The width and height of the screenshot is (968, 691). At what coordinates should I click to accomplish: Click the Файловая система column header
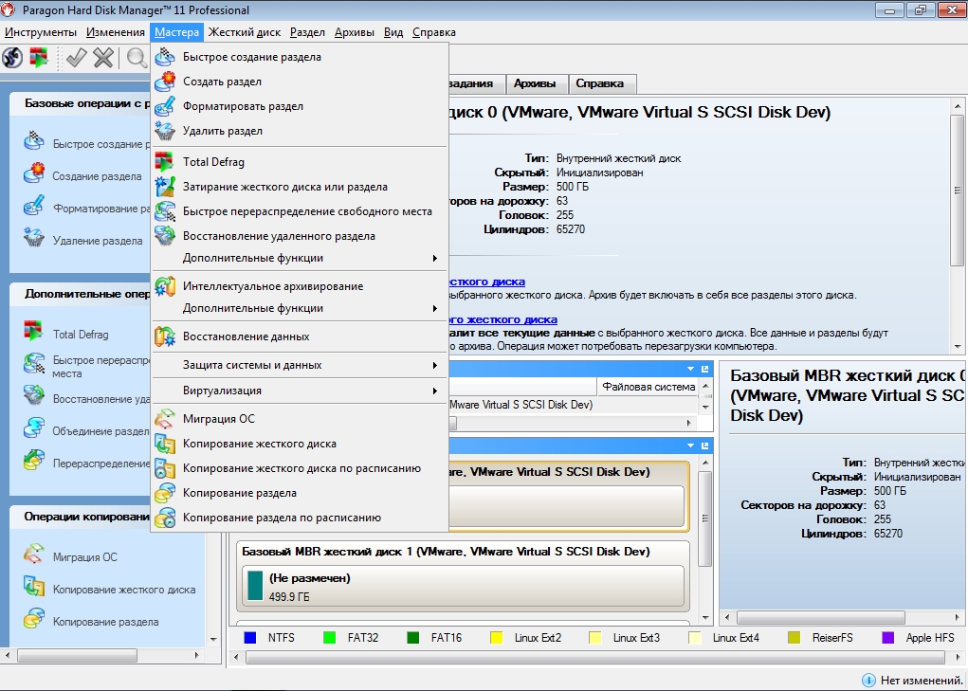[x=648, y=387]
